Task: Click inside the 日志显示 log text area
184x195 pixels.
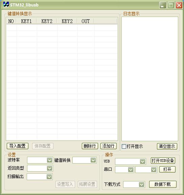Action: click(150, 79)
